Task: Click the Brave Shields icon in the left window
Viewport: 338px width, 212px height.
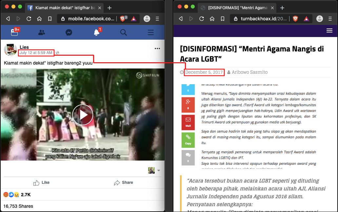Action: 123,19
